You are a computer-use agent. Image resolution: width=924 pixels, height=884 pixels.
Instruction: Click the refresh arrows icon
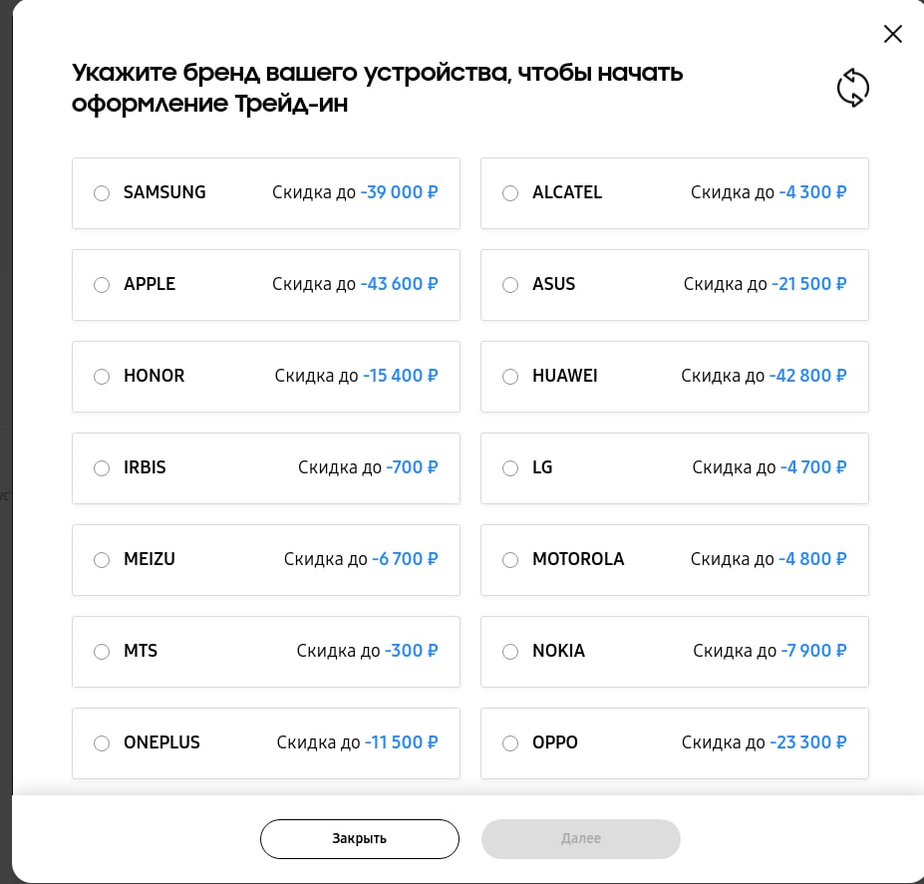[852, 88]
